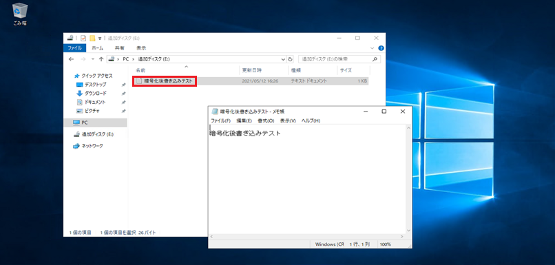The image size is (555, 265).
Task: Open the Recycle Bin desktop icon
Action: (x=20, y=14)
